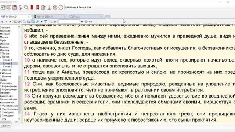
Task: Click book list scrollbar up arrow
Action: [x=19, y=27]
